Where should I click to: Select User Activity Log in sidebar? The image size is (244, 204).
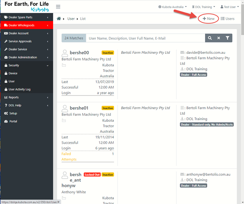19,89
